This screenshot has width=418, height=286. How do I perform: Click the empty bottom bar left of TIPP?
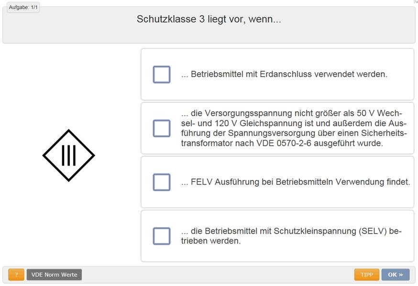(215, 275)
